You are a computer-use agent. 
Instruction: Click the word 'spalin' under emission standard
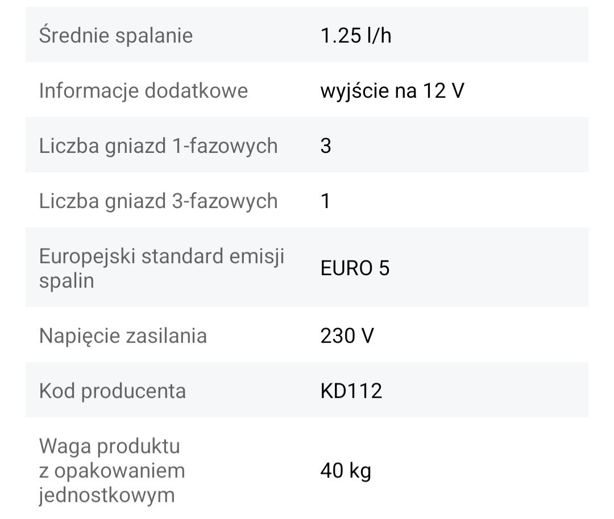click(x=67, y=281)
